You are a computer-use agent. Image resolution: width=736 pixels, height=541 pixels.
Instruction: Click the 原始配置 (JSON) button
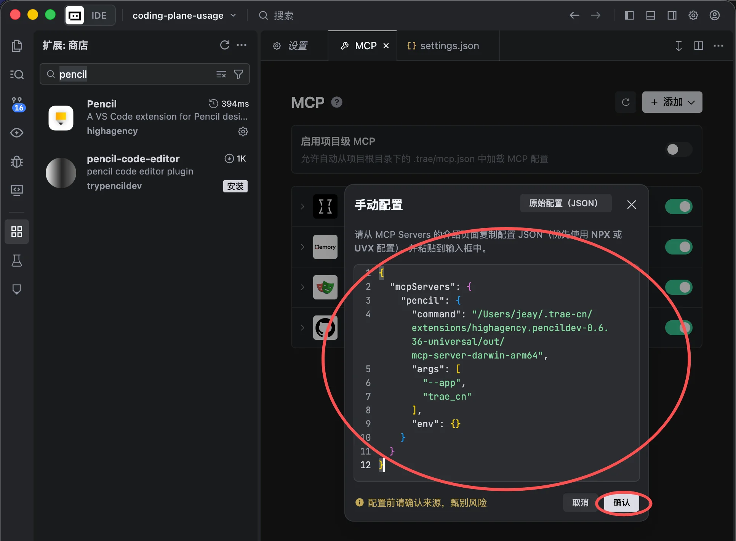565,203
